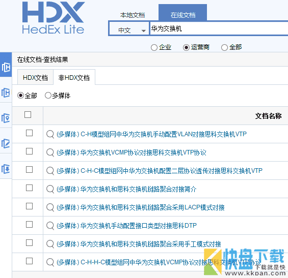Preview magnifier for LACP模式对接 row
This screenshot has width=288, height=278.
pyautogui.click(x=50, y=207)
